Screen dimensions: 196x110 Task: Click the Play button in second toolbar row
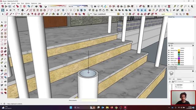[7, 10]
